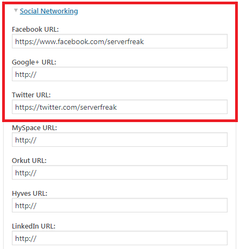Select the LinkedIn URL text field

tap(120, 238)
